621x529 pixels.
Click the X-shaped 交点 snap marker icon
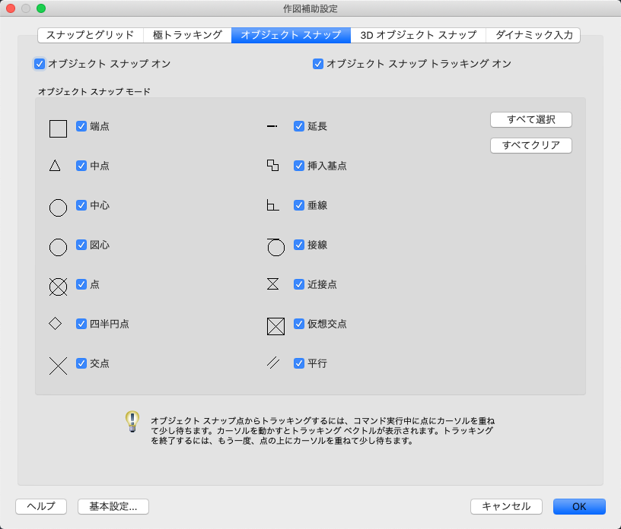tap(58, 366)
